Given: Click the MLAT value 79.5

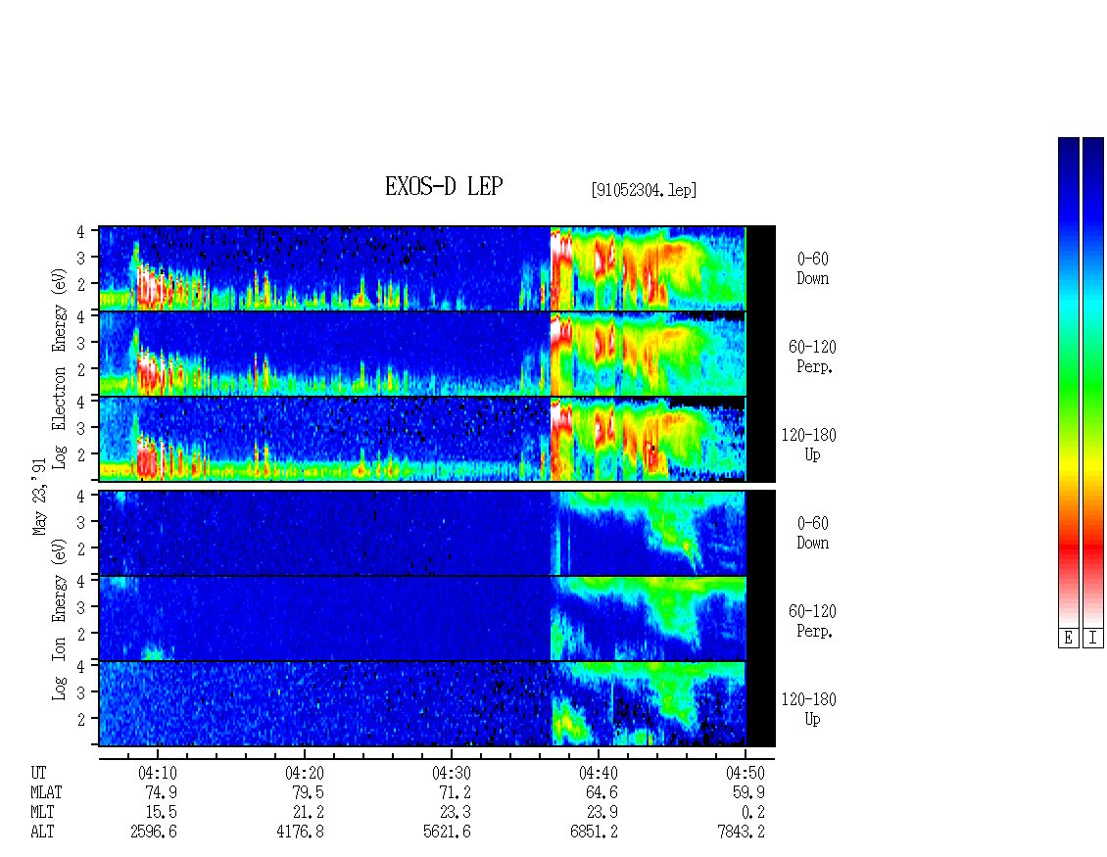Looking at the screenshot, I should coord(309,792).
